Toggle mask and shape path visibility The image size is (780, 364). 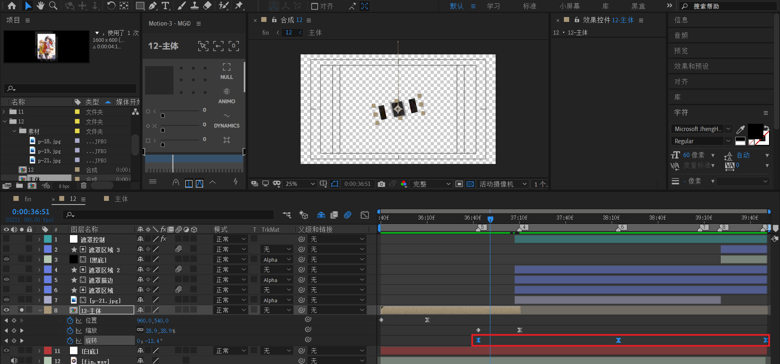coord(335,184)
